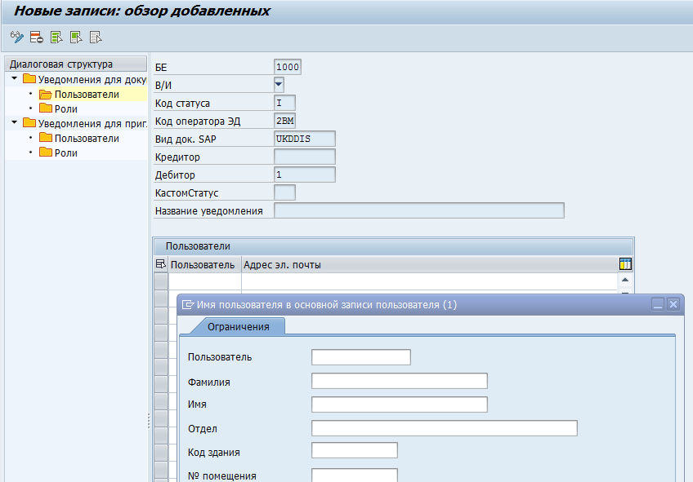Click the Select Block toolbar icon

(76, 37)
